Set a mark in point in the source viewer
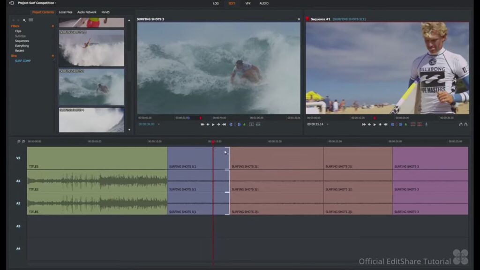This screenshot has height=270, width=480. tap(230, 124)
